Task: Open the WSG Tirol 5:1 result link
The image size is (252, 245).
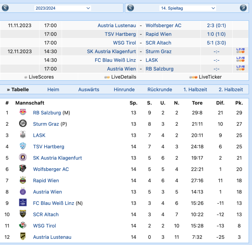Action: point(216,43)
